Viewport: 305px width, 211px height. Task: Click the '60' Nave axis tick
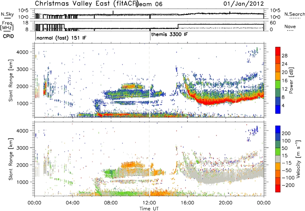(273, 23)
